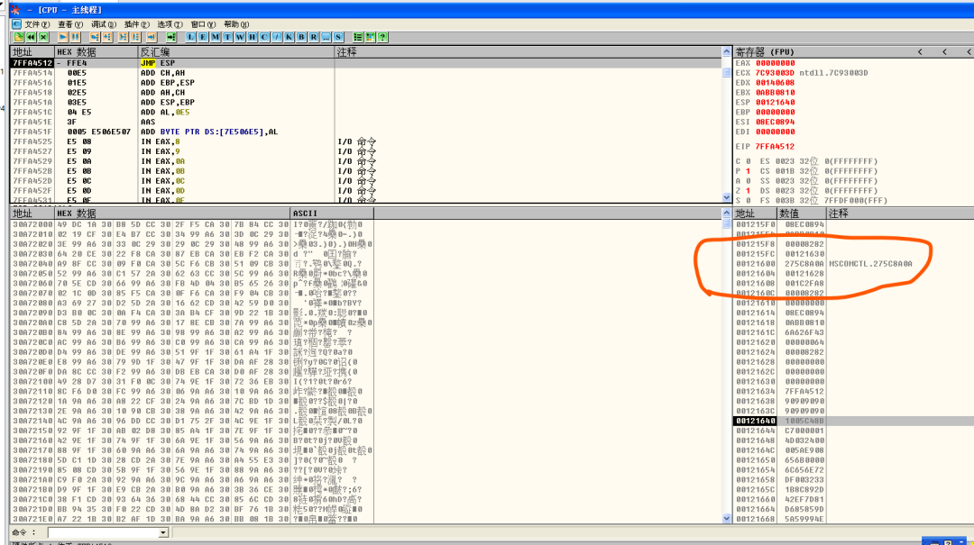This screenshot has width=974, height=545.
Task: Click the stack pane 数值 column header
Action: (802, 213)
